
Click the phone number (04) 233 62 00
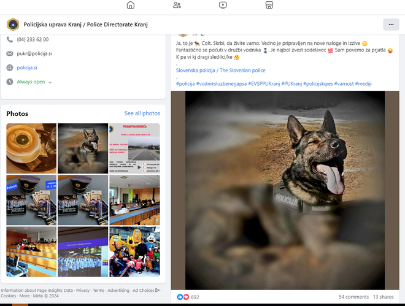click(x=33, y=39)
